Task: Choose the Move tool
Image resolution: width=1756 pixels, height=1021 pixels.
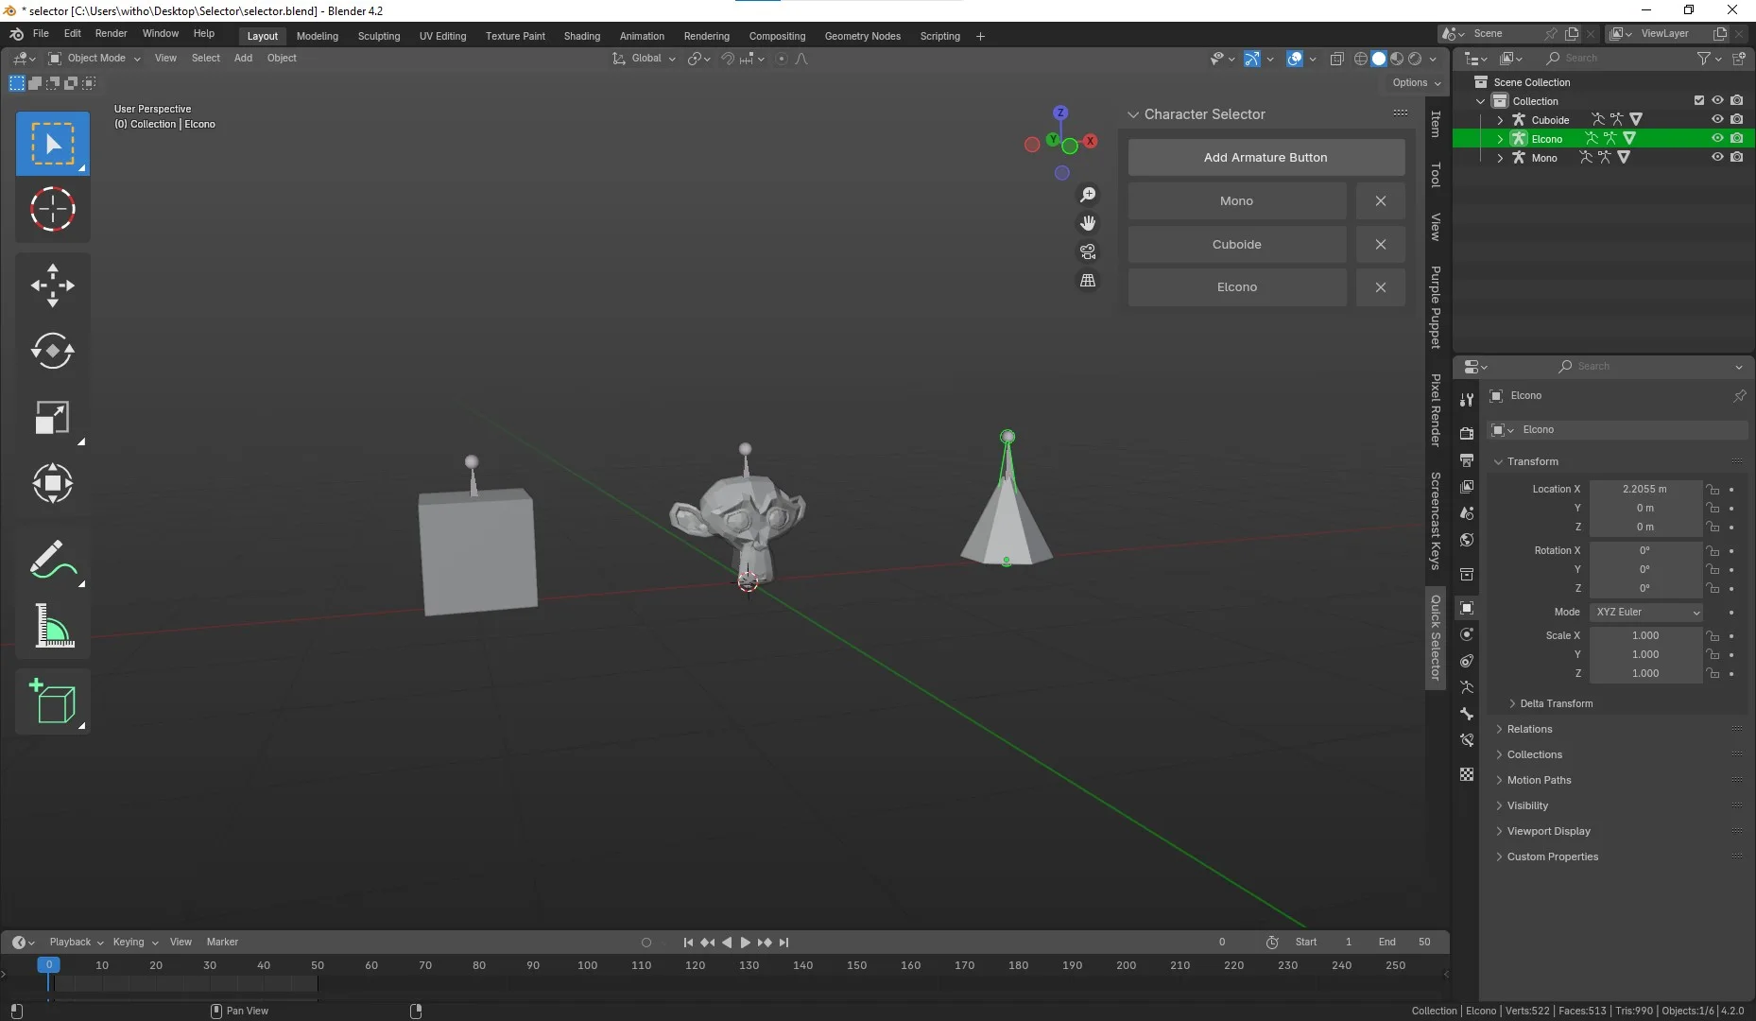Action: 53,285
